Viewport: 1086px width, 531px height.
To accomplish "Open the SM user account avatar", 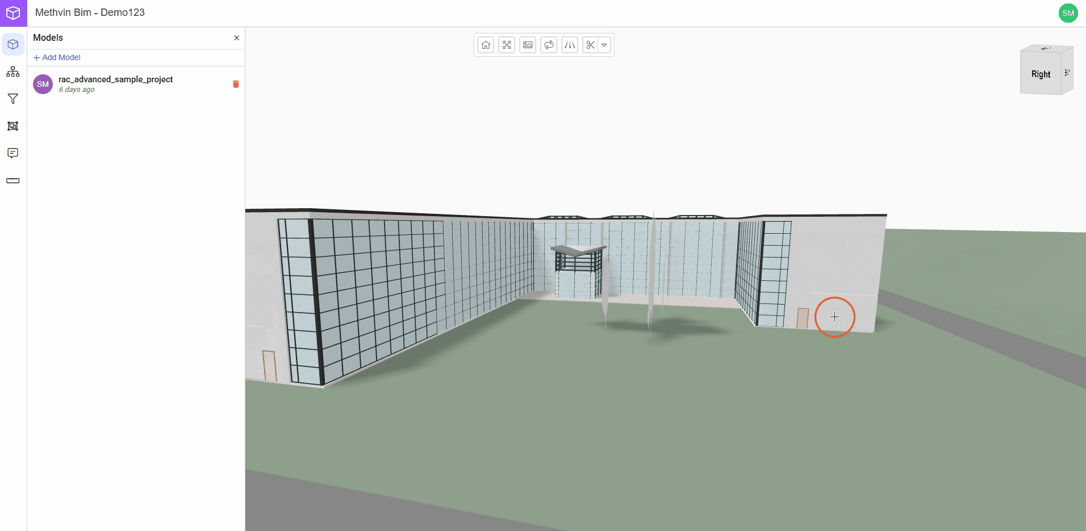I will pos(1068,13).
